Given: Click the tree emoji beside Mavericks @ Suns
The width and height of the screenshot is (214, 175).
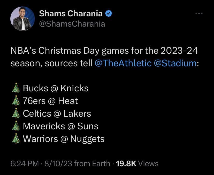Looking at the screenshot, I should (x=16, y=126).
